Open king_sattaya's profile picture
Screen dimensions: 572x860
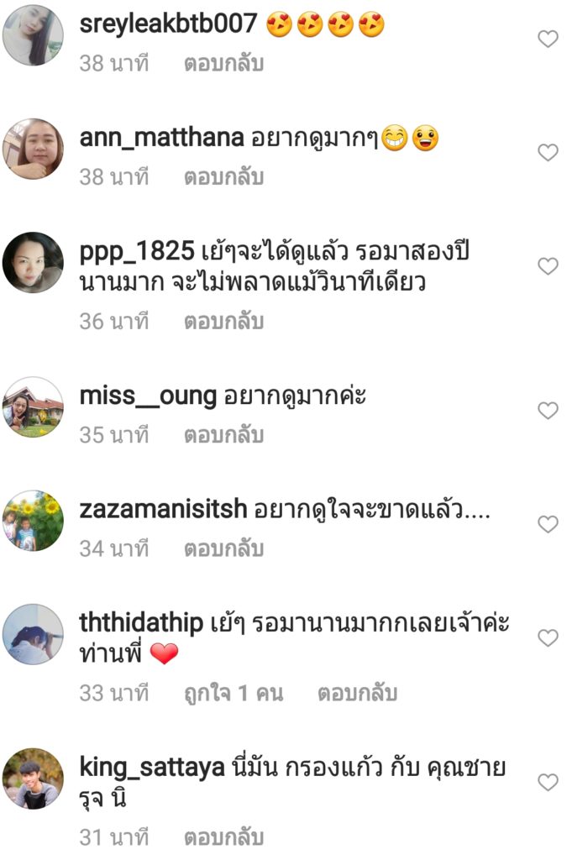[x=33, y=779]
